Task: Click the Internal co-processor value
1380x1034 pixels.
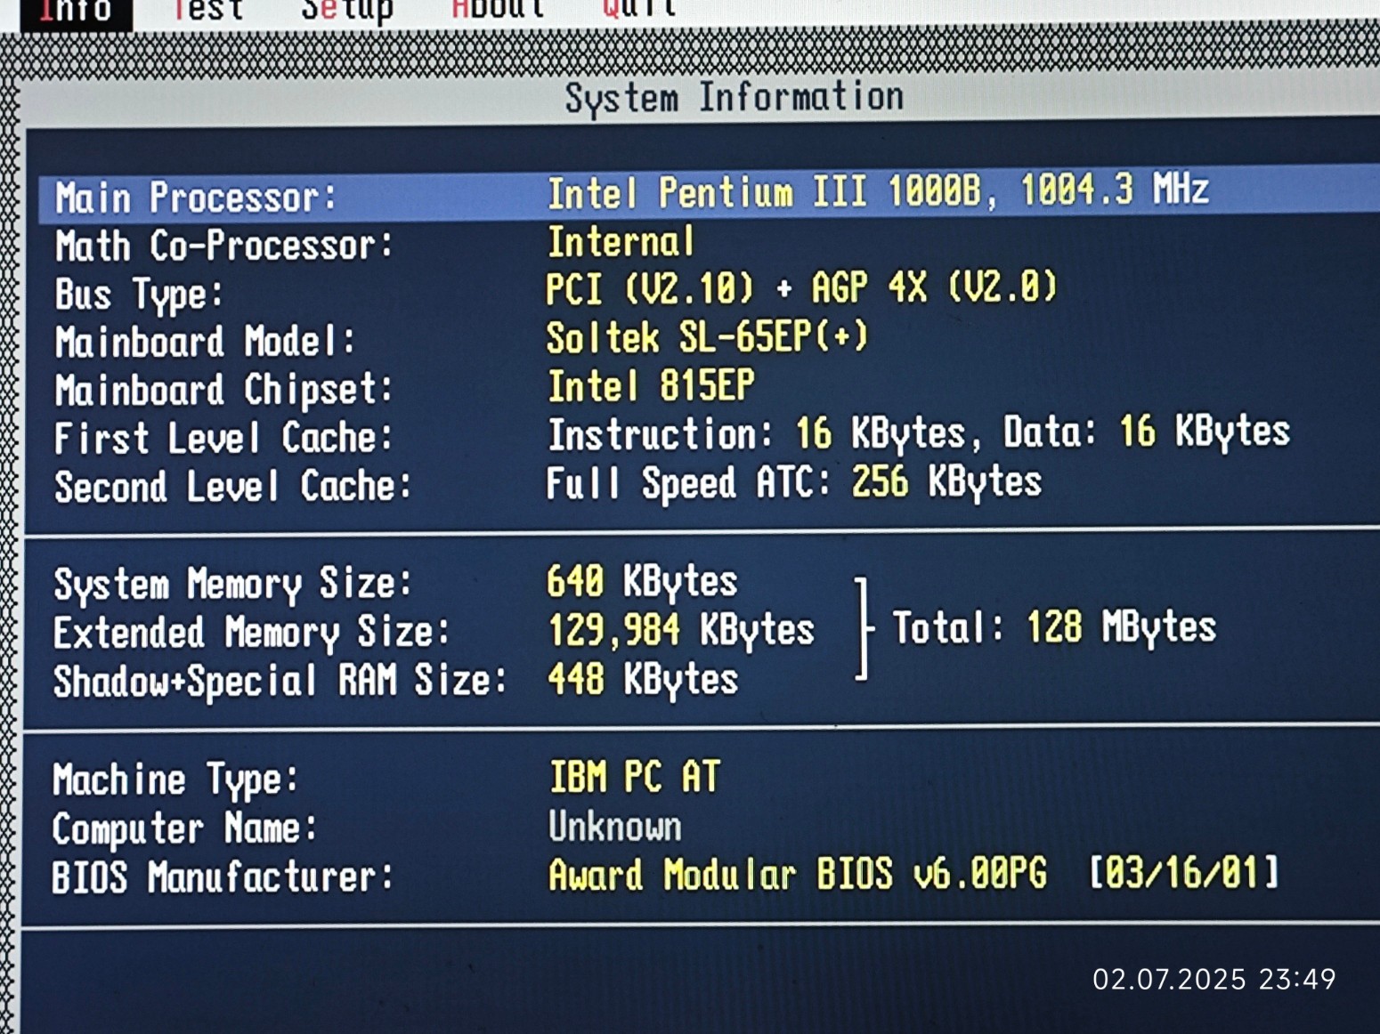Action: 621,242
